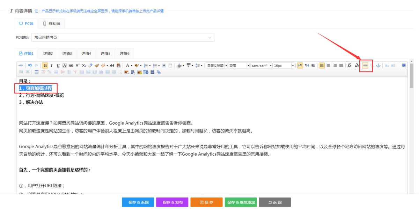Toggle strikethrough formatting
Image resolution: width=419 pixels, height=209 pixels.
click(71, 65)
